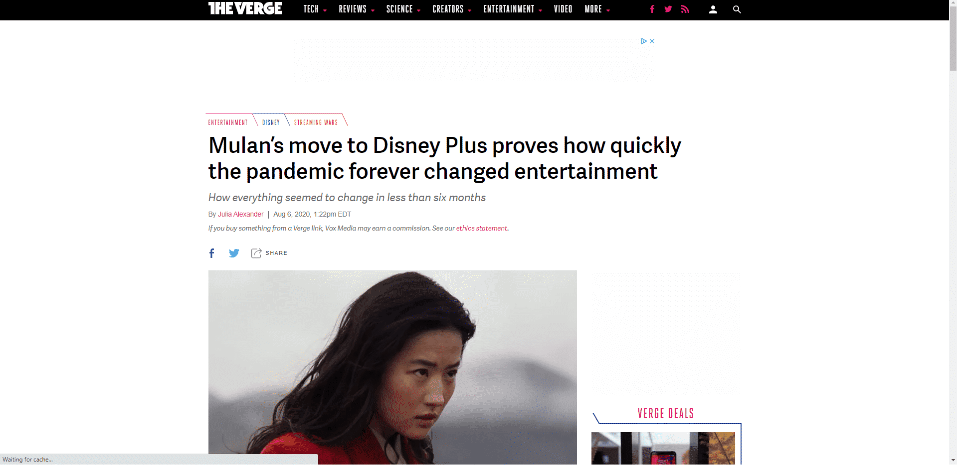Expand the More dropdown menu
The image size is (957, 471).
point(597,9)
